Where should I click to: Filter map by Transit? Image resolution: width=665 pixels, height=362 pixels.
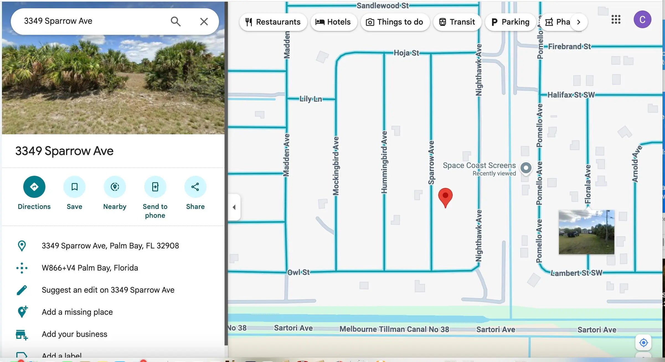click(x=457, y=22)
